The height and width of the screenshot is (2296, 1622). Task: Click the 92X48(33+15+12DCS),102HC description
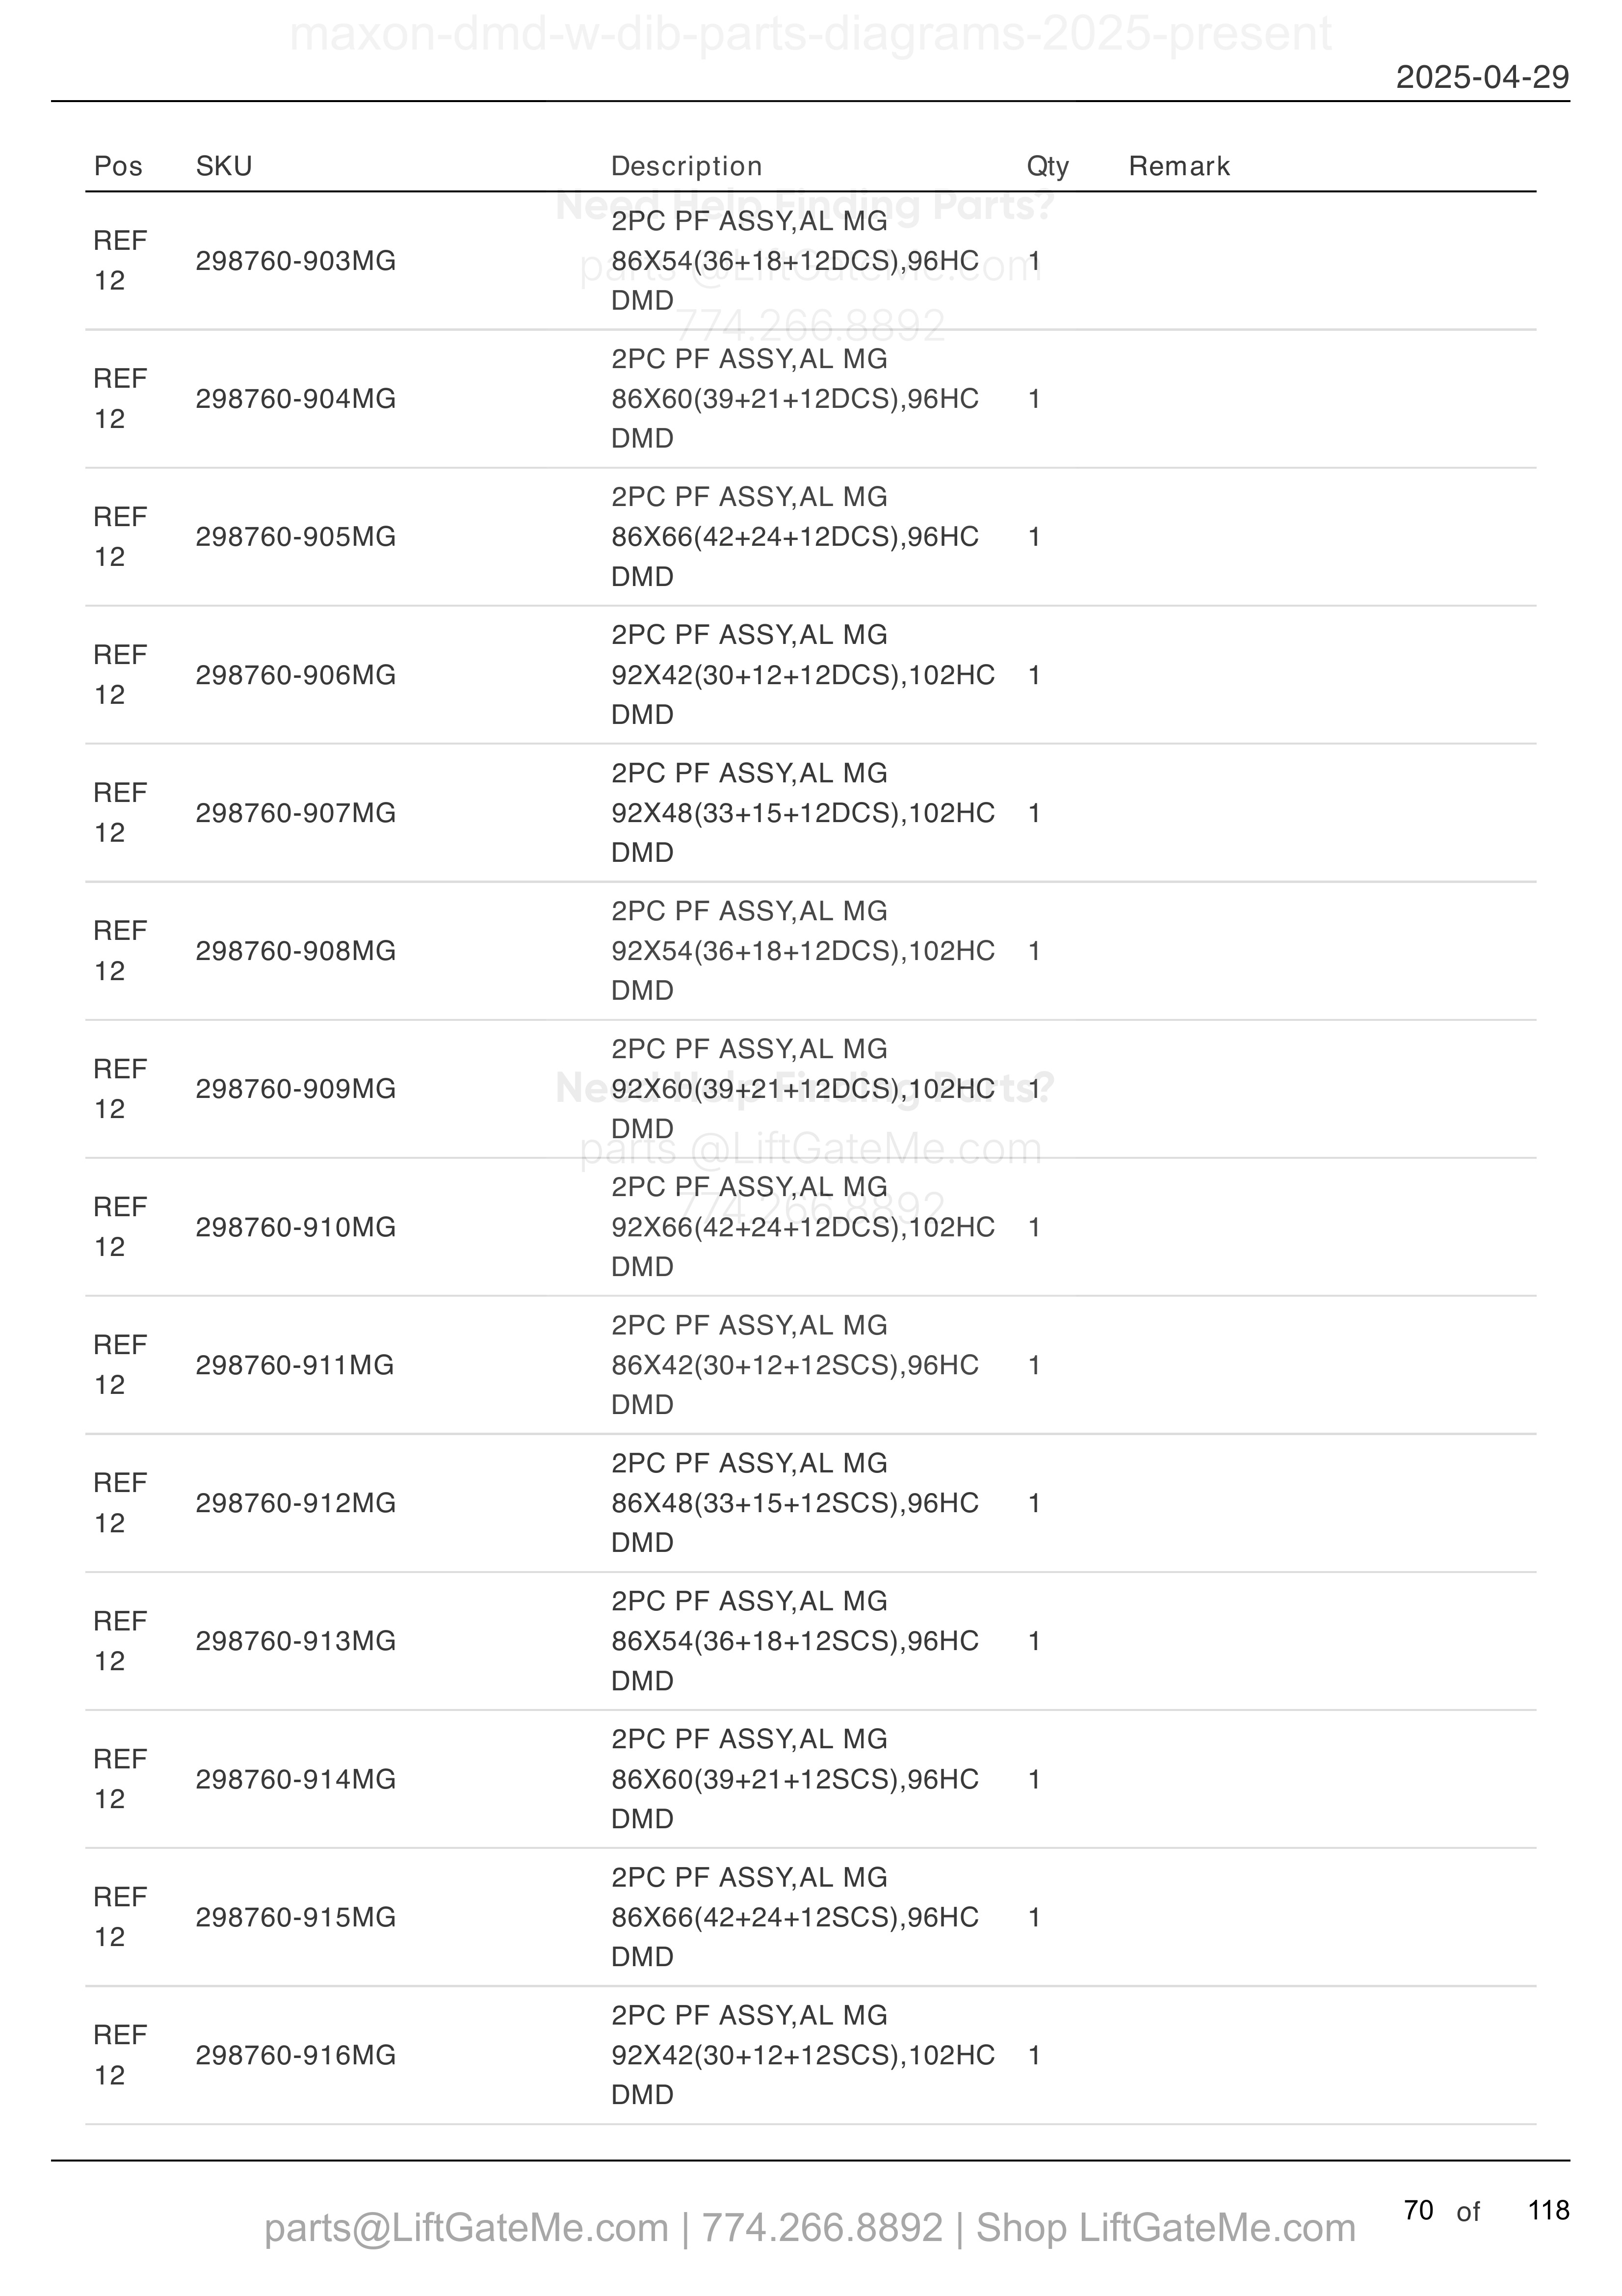pyautogui.click(x=804, y=813)
